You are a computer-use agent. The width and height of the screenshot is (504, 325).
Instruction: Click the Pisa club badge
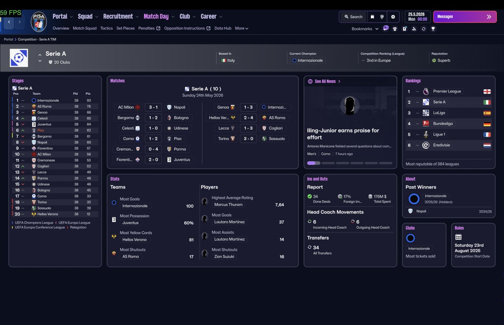click(39, 22)
